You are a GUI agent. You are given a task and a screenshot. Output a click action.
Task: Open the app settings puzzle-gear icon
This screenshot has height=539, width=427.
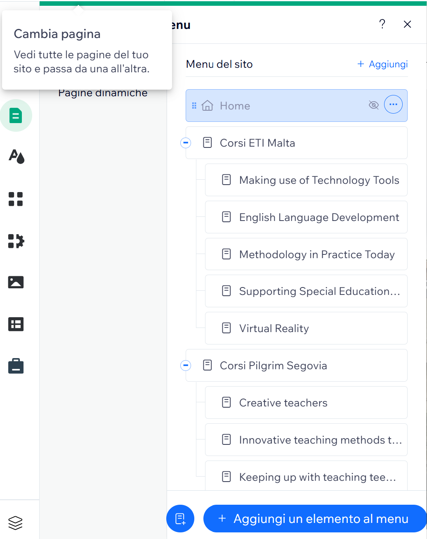point(16,241)
